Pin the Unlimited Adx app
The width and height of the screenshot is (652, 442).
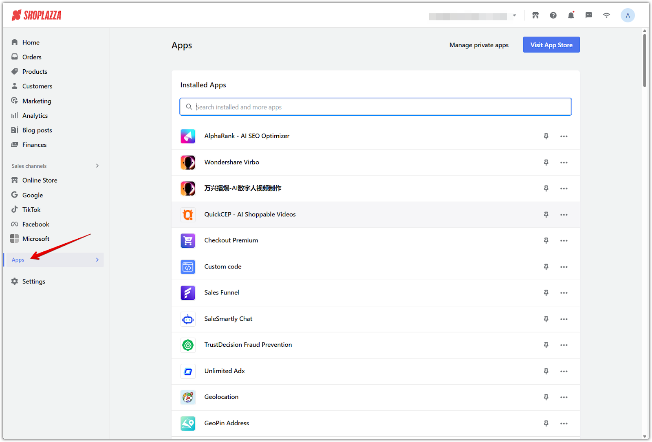pos(546,371)
